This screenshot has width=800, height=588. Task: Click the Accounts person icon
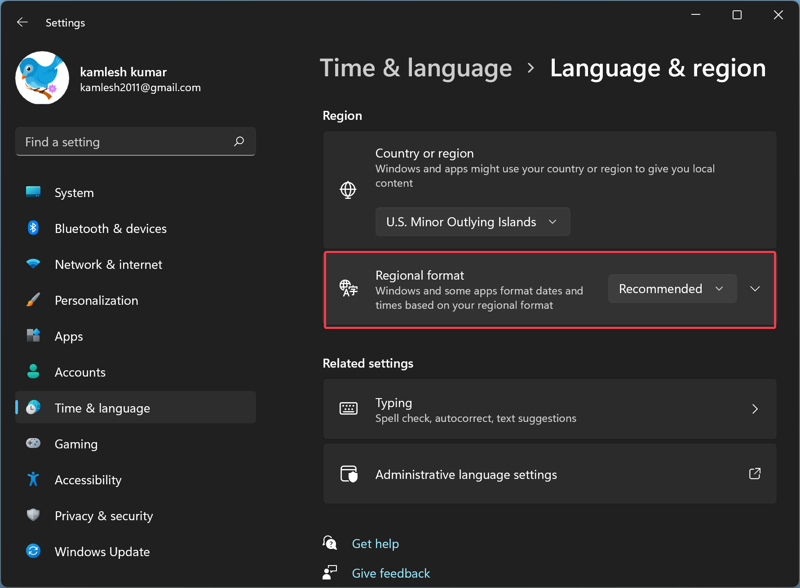33,372
